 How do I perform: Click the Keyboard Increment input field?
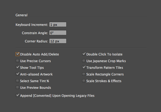point(57,25)
